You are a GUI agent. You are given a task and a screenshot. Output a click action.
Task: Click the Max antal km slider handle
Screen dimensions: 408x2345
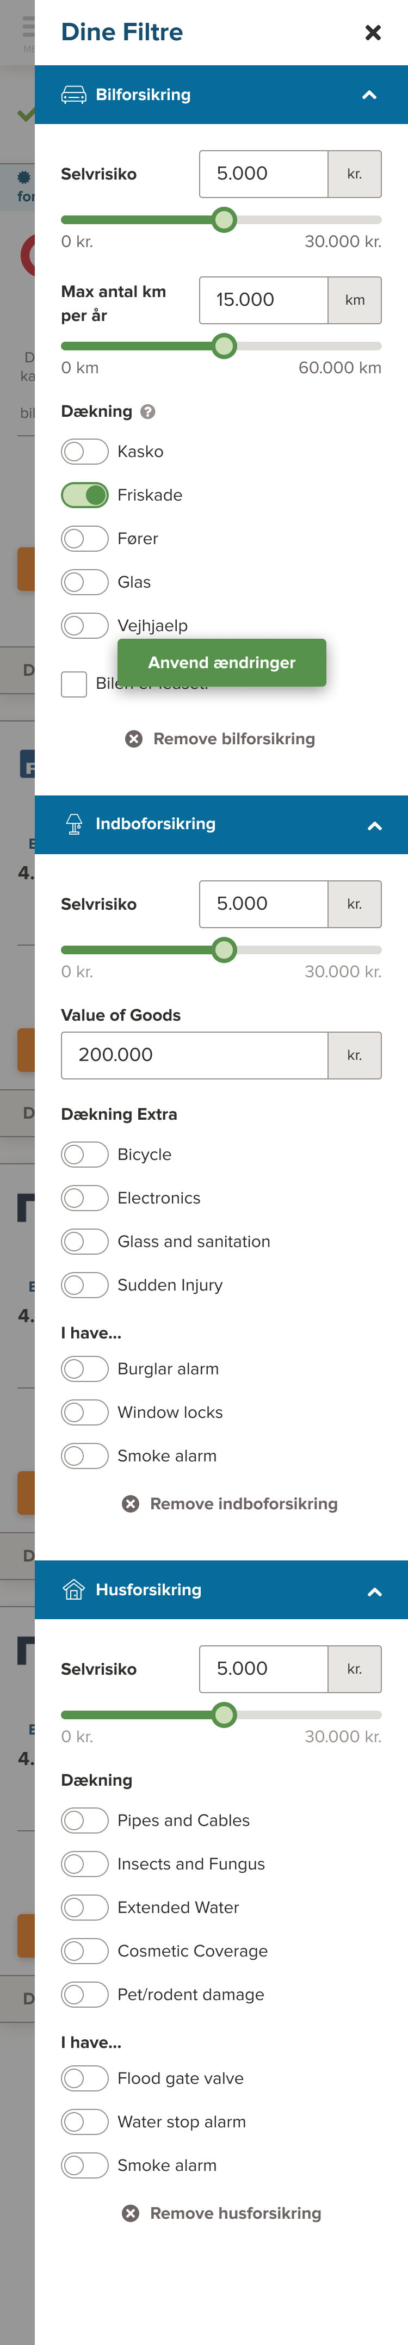[224, 346]
